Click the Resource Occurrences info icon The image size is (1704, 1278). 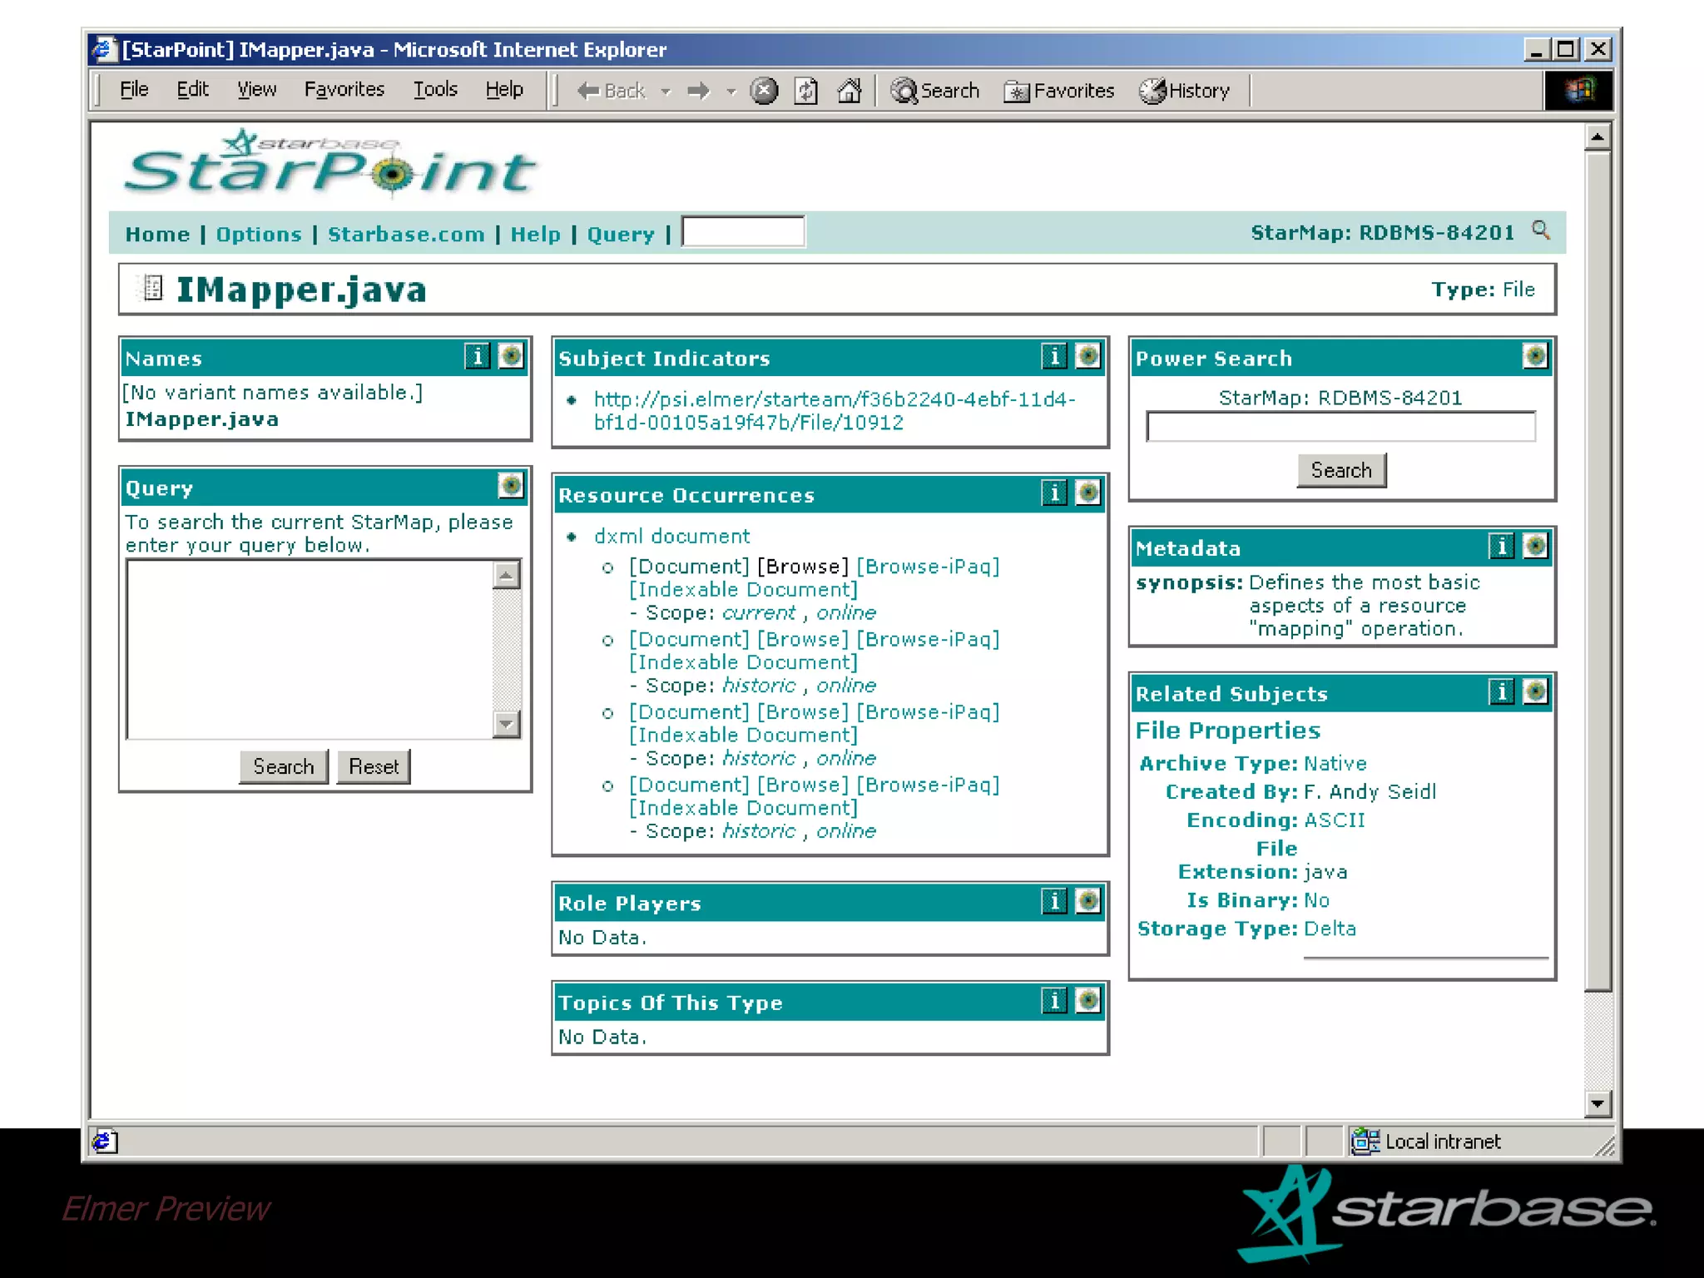1054,493
